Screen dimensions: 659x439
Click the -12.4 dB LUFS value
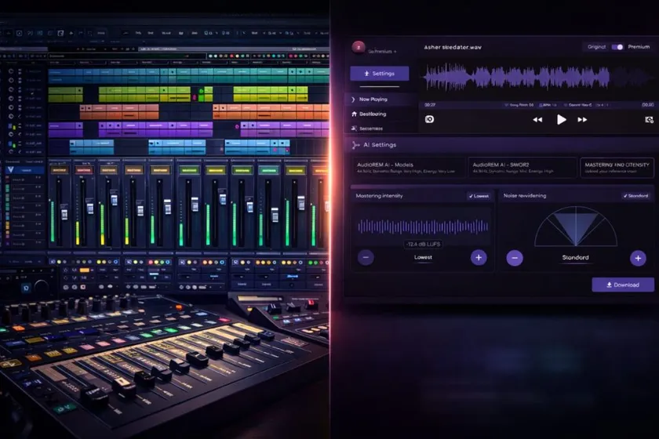[x=423, y=244]
